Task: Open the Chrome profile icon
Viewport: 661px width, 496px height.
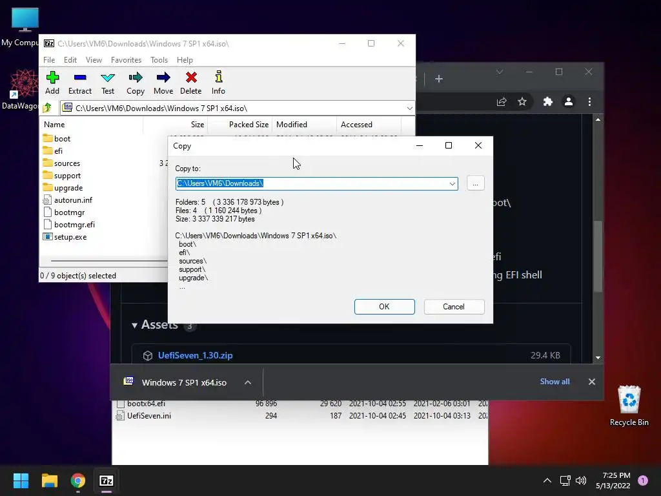Action: 568,101
